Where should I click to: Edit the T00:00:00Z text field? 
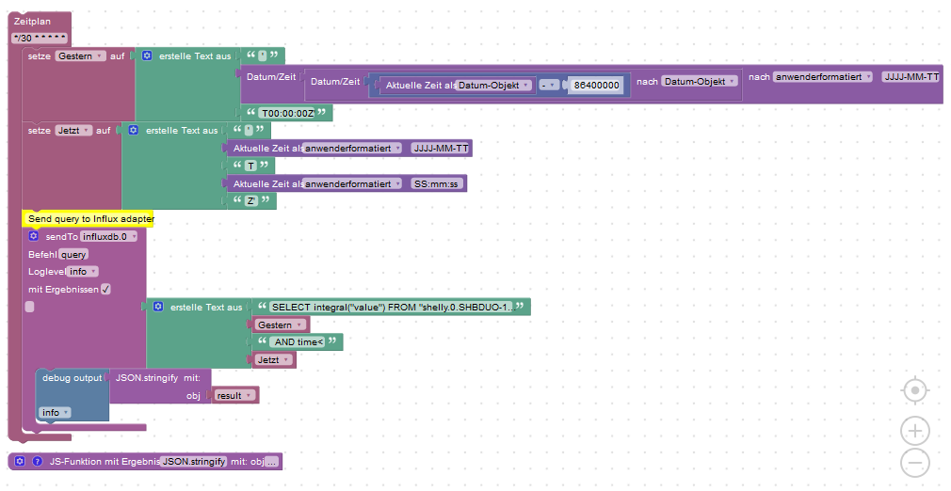(288, 114)
